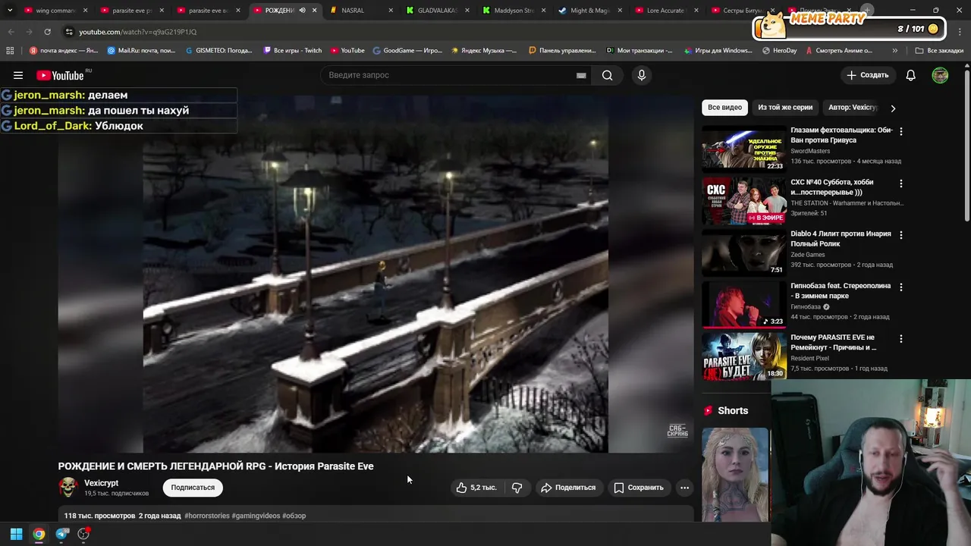971x546 pixels.
Task: Open options for the СХС №40 Суббота video
Action: pos(901,184)
